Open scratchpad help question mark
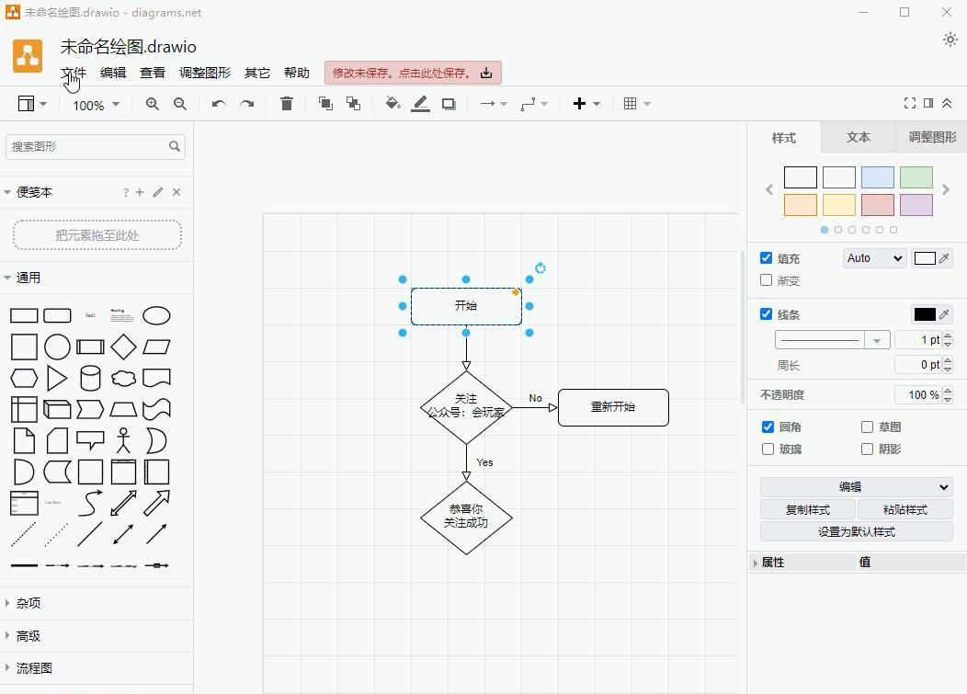The width and height of the screenshot is (967, 694). (x=126, y=192)
